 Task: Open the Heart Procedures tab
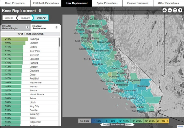pyautogui.click(x=15, y=3)
